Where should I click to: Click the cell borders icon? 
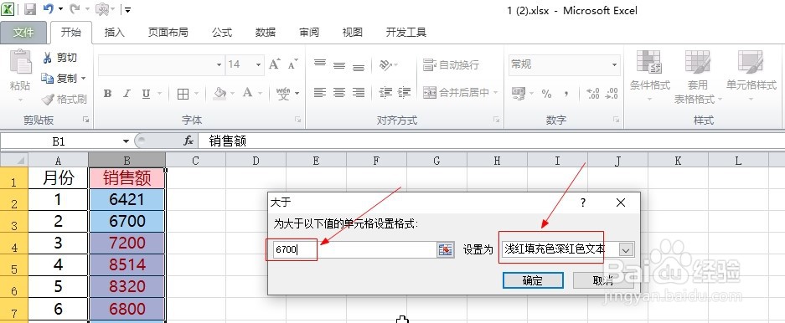(x=183, y=94)
